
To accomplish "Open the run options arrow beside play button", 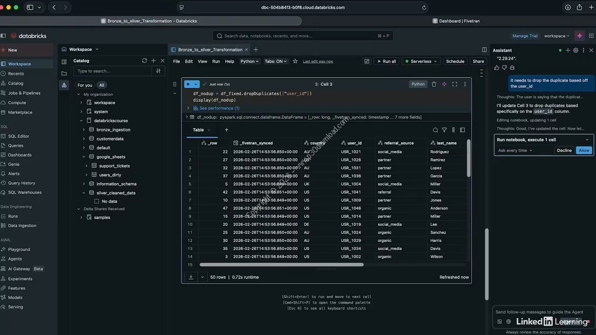I will 196,84.
